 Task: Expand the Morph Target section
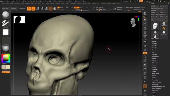point(155,74)
